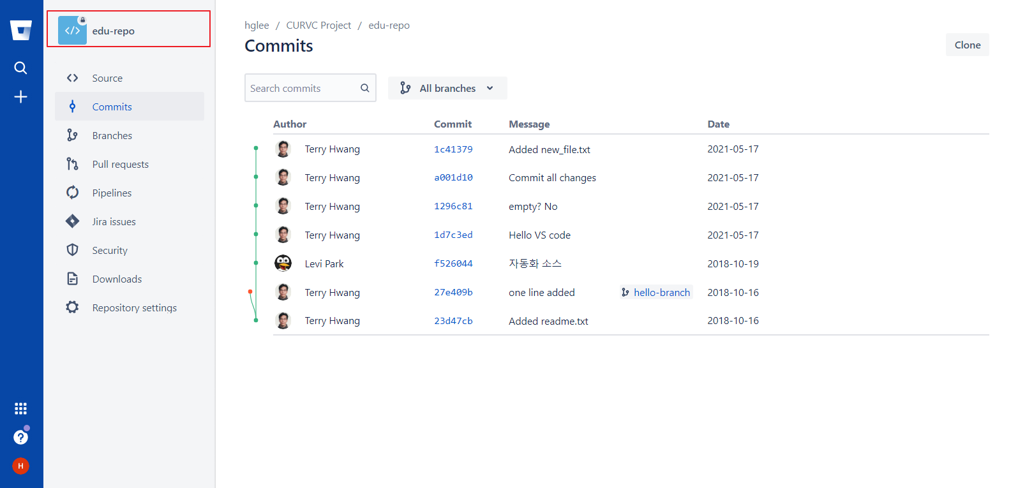Open Pipelines in the sidebar
This screenshot has height=488, width=1011.
coord(130,193)
